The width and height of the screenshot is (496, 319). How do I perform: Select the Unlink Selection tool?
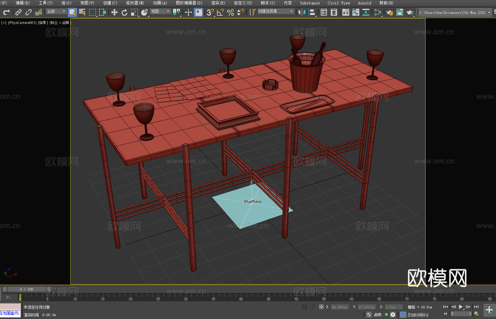[x=29, y=12]
